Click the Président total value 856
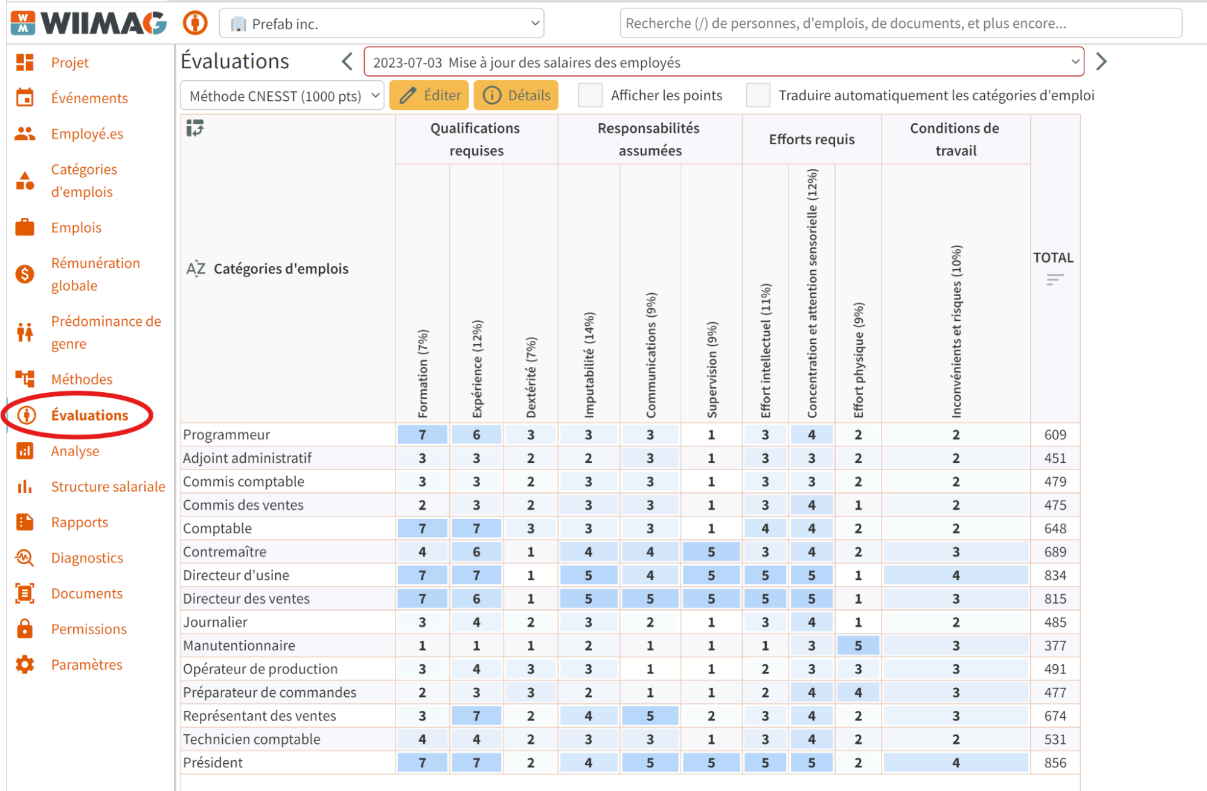 [x=1055, y=763]
